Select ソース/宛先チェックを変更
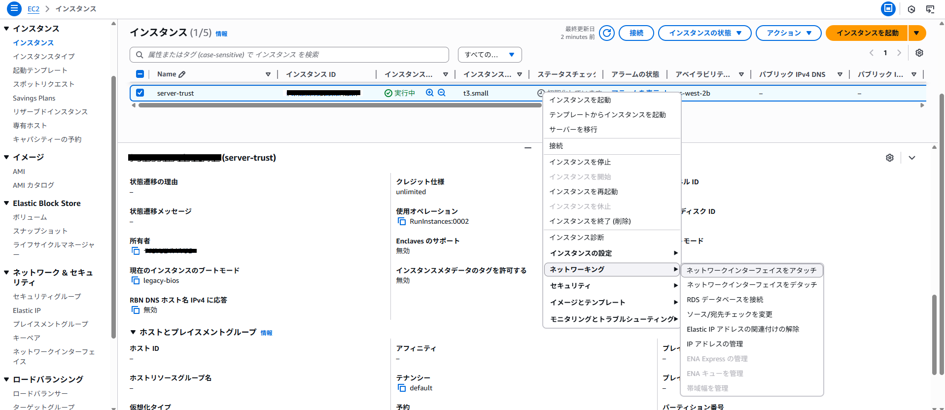Viewport: 945px width, 410px height. pos(752,314)
